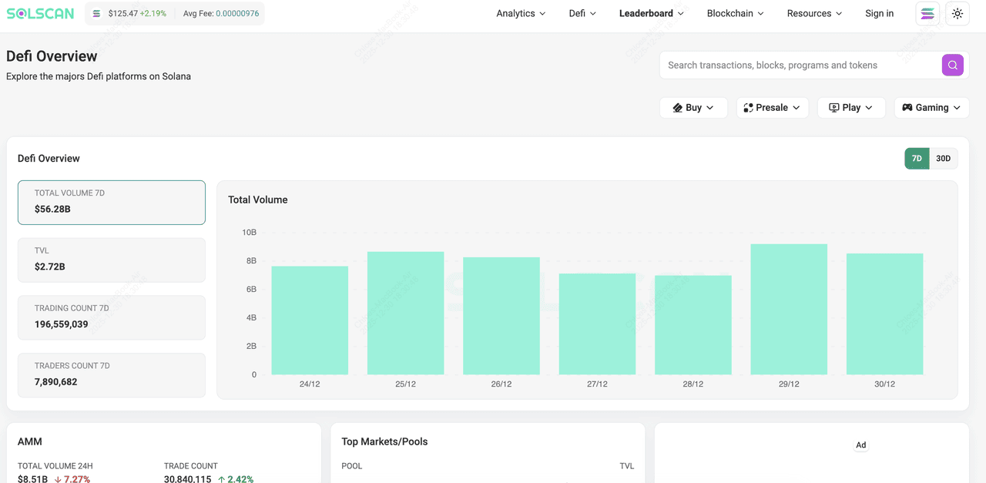Expand the Blockchain dropdown menu
This screenshot has width=986, height=483.
pos(735,14)
